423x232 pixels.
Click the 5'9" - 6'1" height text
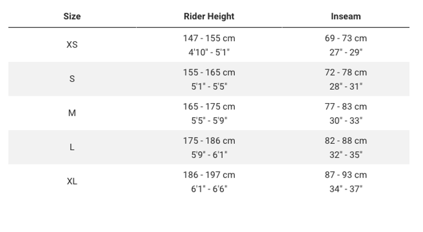click(209, 154)
